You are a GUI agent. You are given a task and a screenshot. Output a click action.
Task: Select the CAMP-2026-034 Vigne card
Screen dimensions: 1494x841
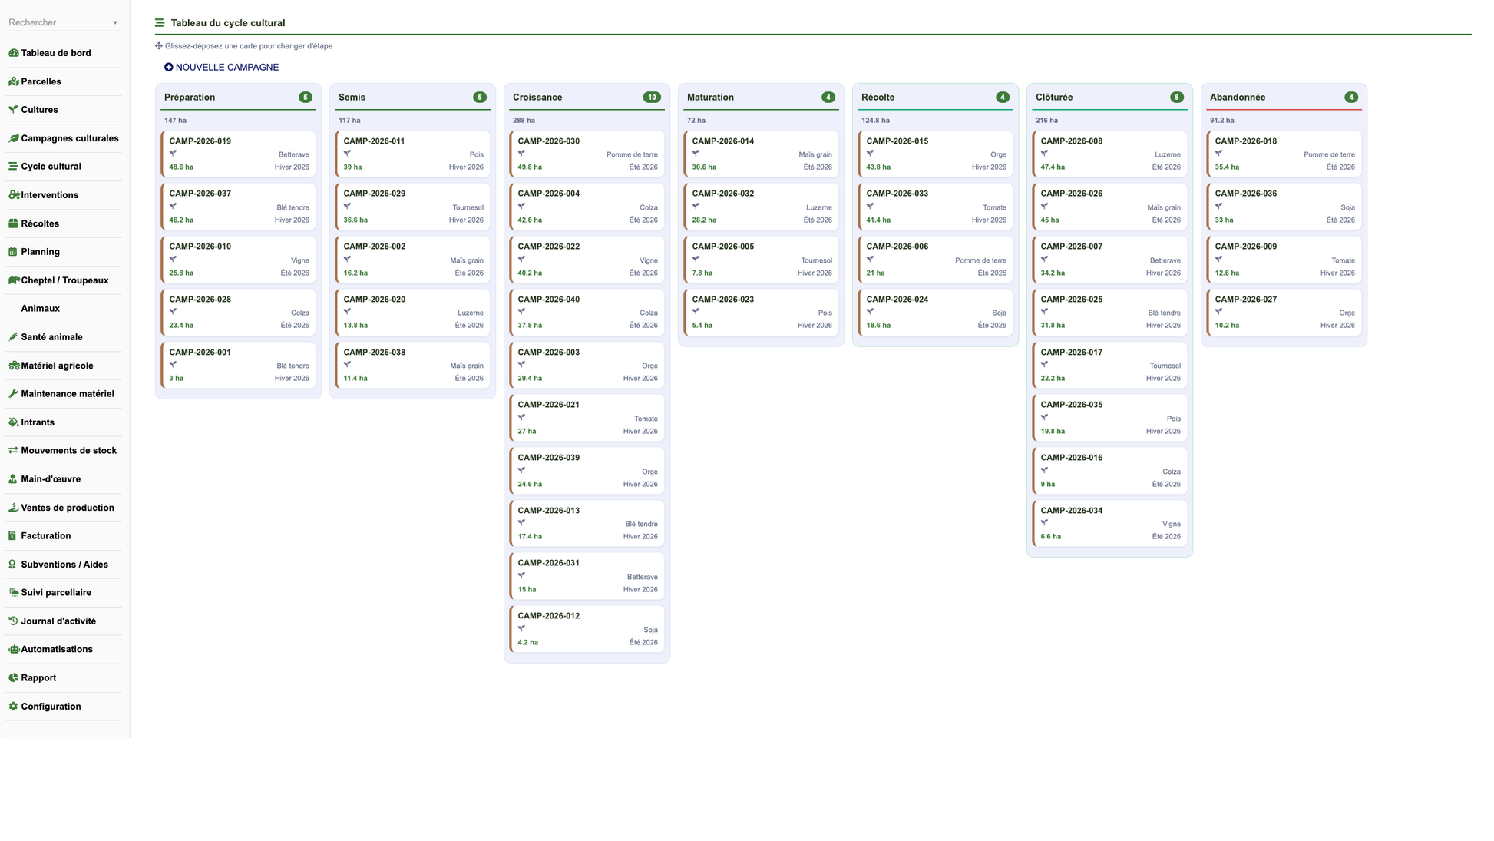tap(1110, 523)
